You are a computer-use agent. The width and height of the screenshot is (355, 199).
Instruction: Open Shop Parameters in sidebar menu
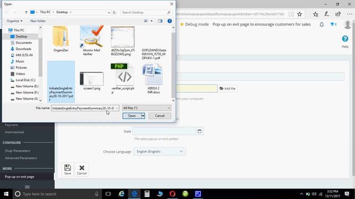(17, 151)
